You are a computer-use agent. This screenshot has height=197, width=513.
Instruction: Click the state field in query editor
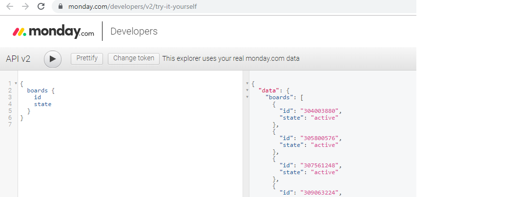[42, 104]
